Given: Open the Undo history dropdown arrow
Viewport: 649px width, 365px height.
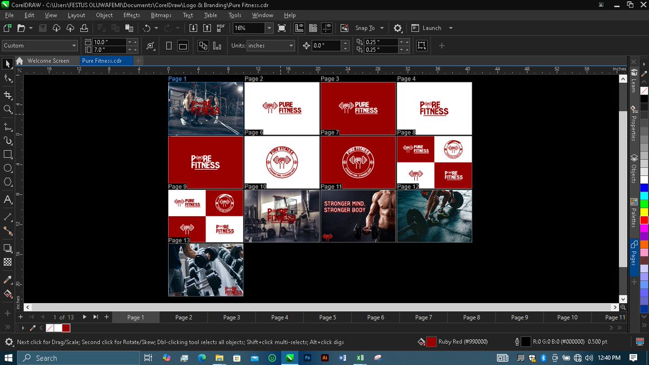Looking at the screenshot, I should pos(156,28).
